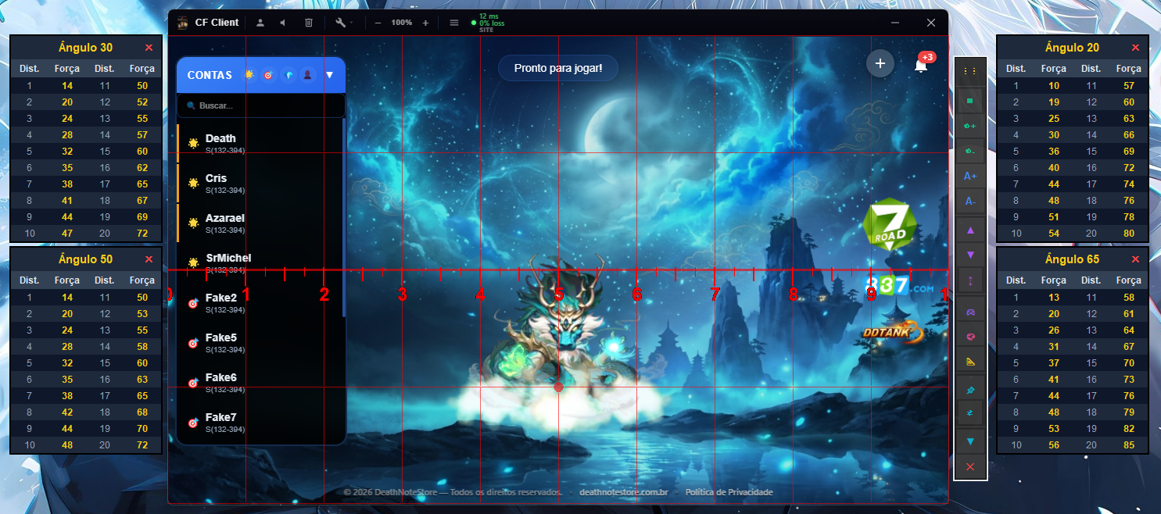1161x514 pixels.
Task: Decrease zoom with the minus button
Action: (x=378, y=23)
